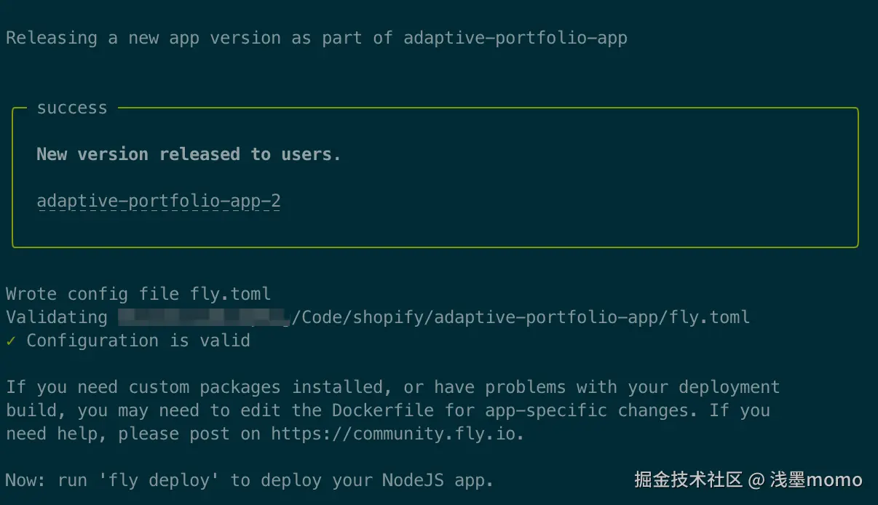Image resolution: width=878 pixels, height=505 pixels.
Task: Click the 'success' box title label
Action: tap(72, 108)
